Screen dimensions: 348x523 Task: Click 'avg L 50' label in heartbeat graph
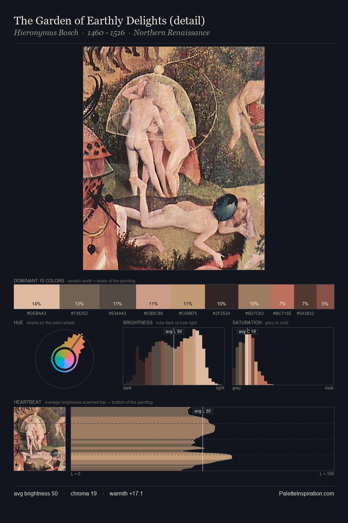tap(203, 411)
